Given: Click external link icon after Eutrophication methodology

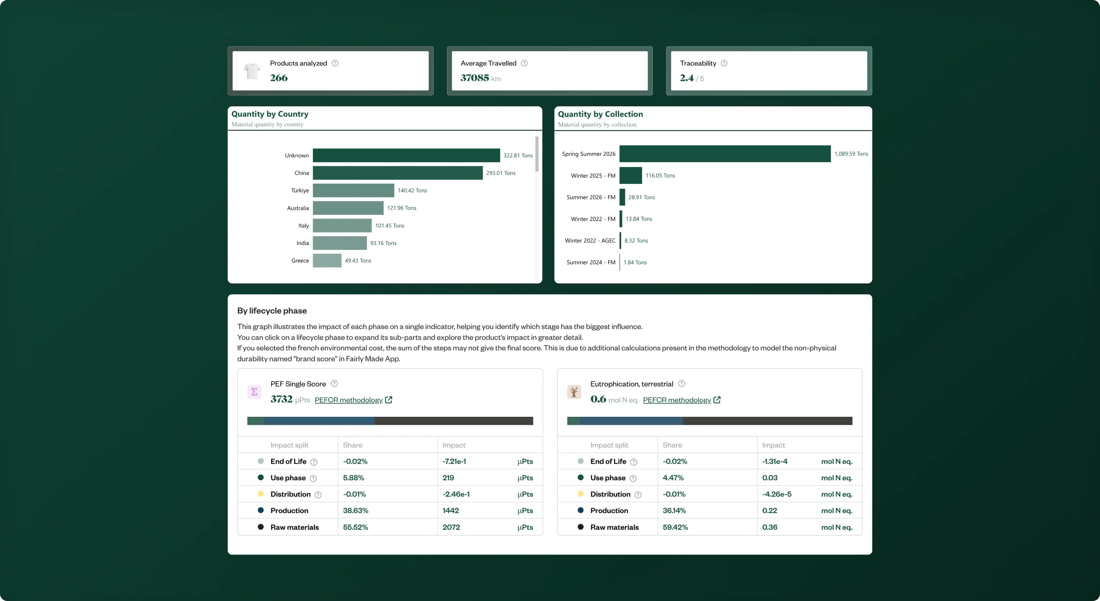Looking at the screenshot, I should coord(717,400).
